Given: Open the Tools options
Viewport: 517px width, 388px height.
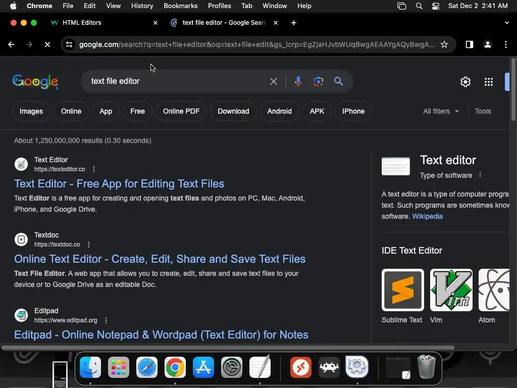Looking at the screenshot, I should pyautogui.click(x=483, y=111).
